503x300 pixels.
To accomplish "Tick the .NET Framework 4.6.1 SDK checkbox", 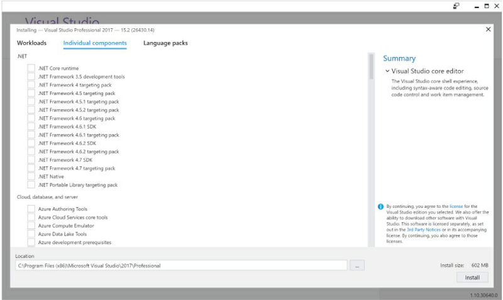I will point(31,126).
